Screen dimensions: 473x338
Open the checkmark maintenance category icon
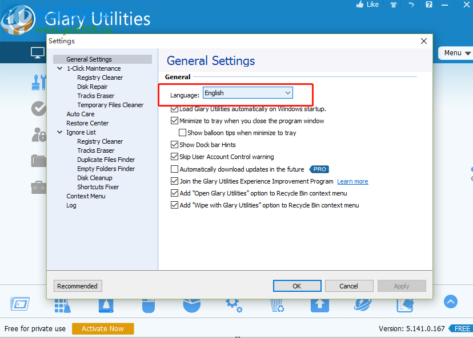39,109
